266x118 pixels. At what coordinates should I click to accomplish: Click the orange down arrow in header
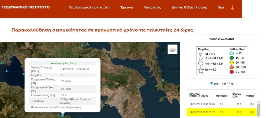pos(232,8)
